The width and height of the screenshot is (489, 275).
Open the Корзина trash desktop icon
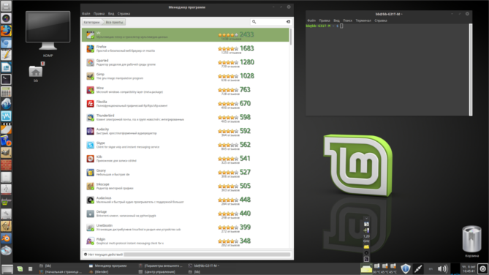471,239
